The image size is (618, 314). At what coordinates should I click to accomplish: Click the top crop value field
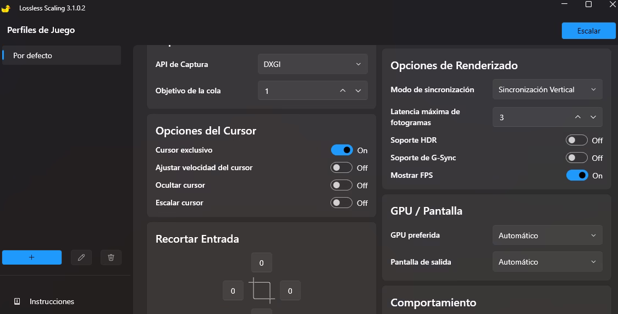pos(262,262)
